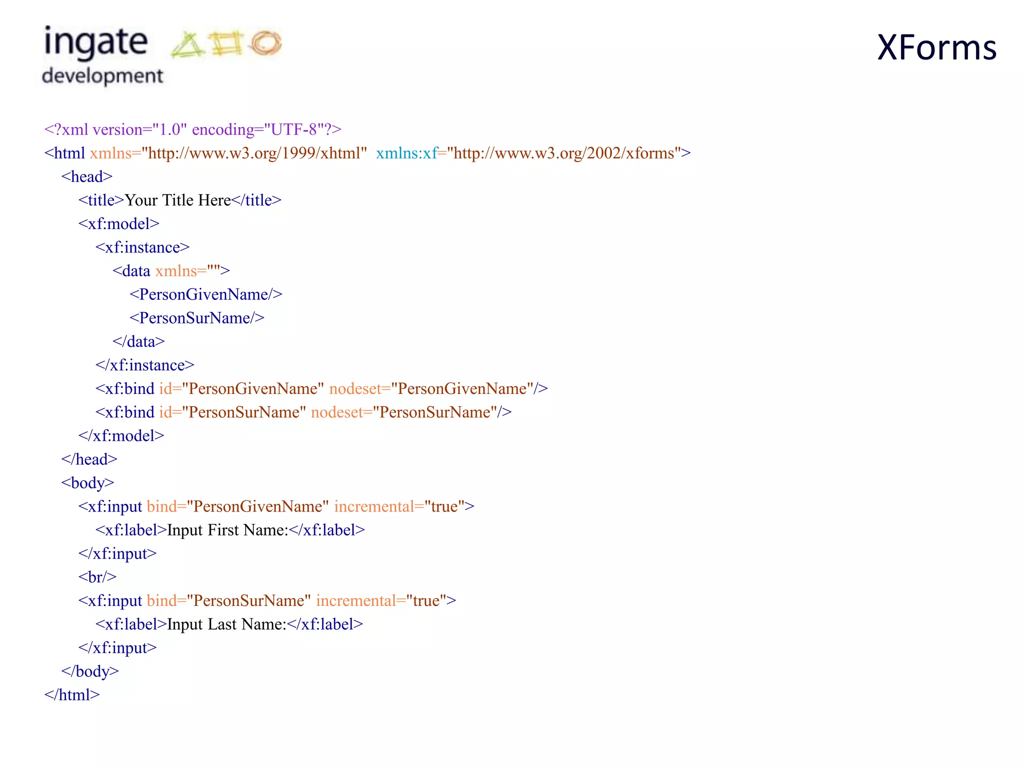Click the XML declaration line
1025x768 pixels.
[193, 129]
